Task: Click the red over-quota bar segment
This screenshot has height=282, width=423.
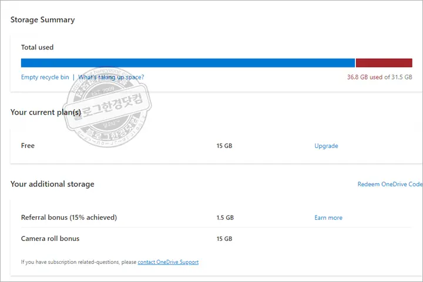Action: (x=384, y=63)
